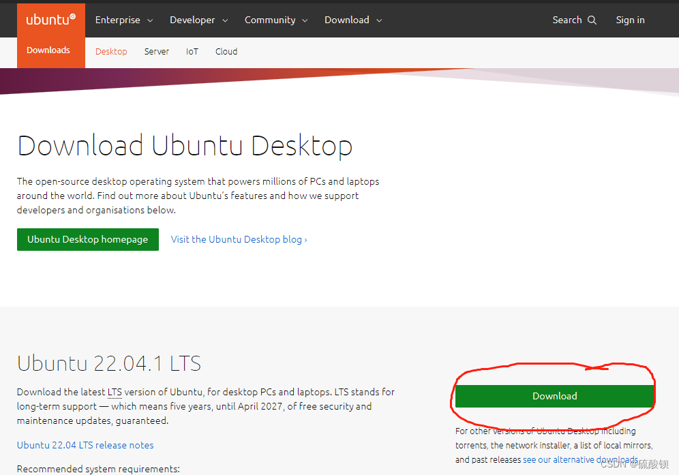This screenshot has width=679, height=475.
Task: Click the underlined LTS abbreviation
Action: (x=115, y=392)
